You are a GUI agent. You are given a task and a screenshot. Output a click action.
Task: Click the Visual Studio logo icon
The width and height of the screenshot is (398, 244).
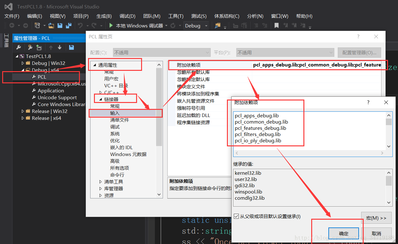coord(8,7)
